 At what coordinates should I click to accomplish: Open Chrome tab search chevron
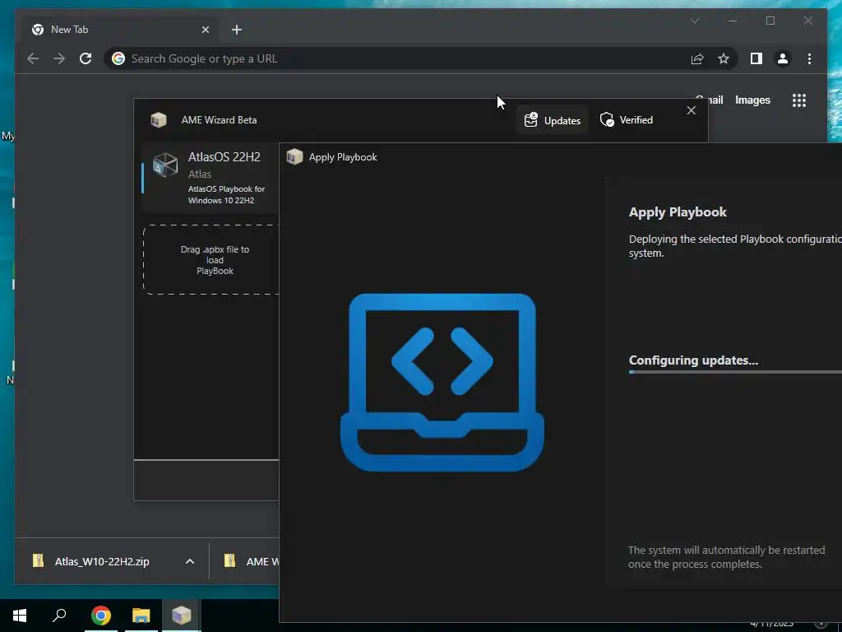(x=695, y=21)
